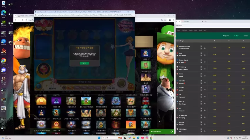Confirm the insufficient funds dialog with the green button
Image resolution: width=250 pixels, height=140 pixels.
84,63
